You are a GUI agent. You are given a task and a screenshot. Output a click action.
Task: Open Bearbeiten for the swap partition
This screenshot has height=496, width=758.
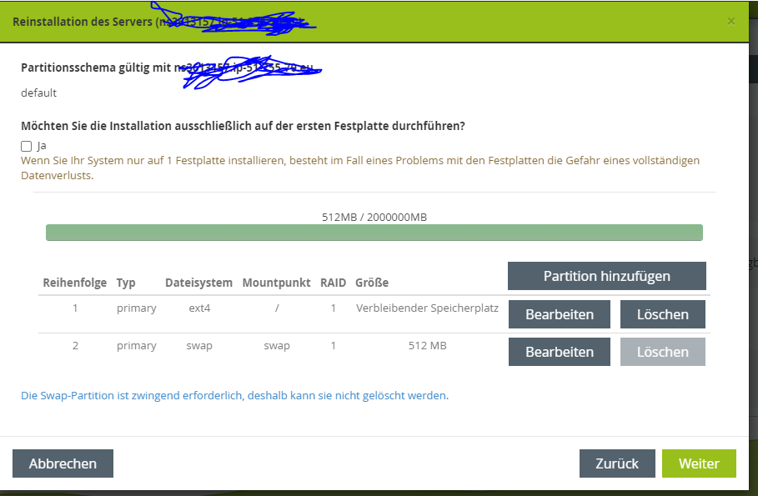[x=560, y=352]
